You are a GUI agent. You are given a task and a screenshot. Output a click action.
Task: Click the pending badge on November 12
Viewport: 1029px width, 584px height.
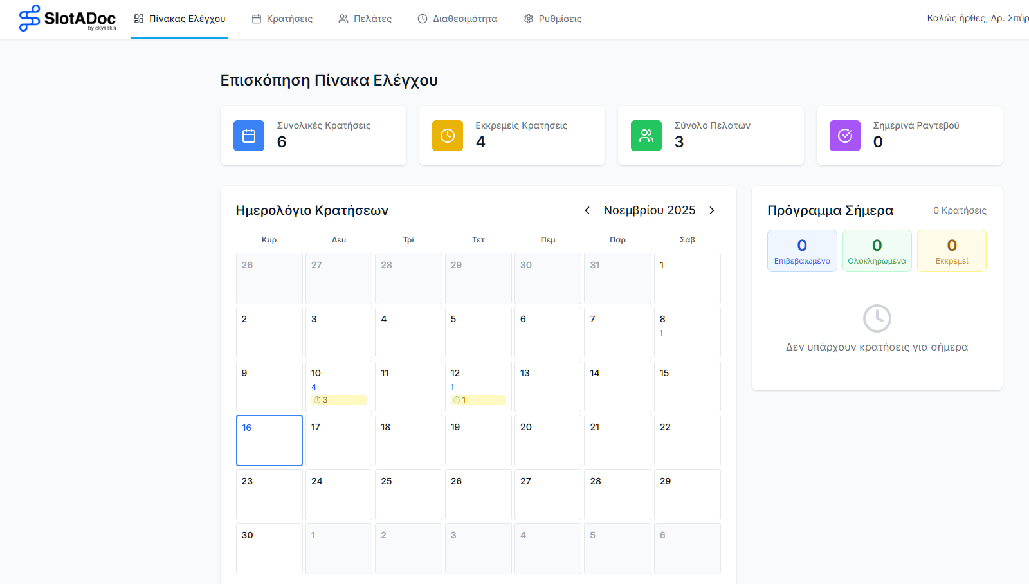[478, 400]
